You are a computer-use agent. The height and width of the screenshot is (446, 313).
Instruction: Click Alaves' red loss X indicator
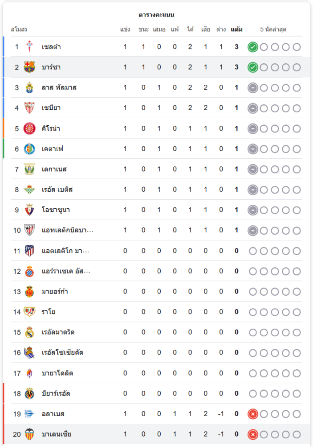tap(253, 414)
